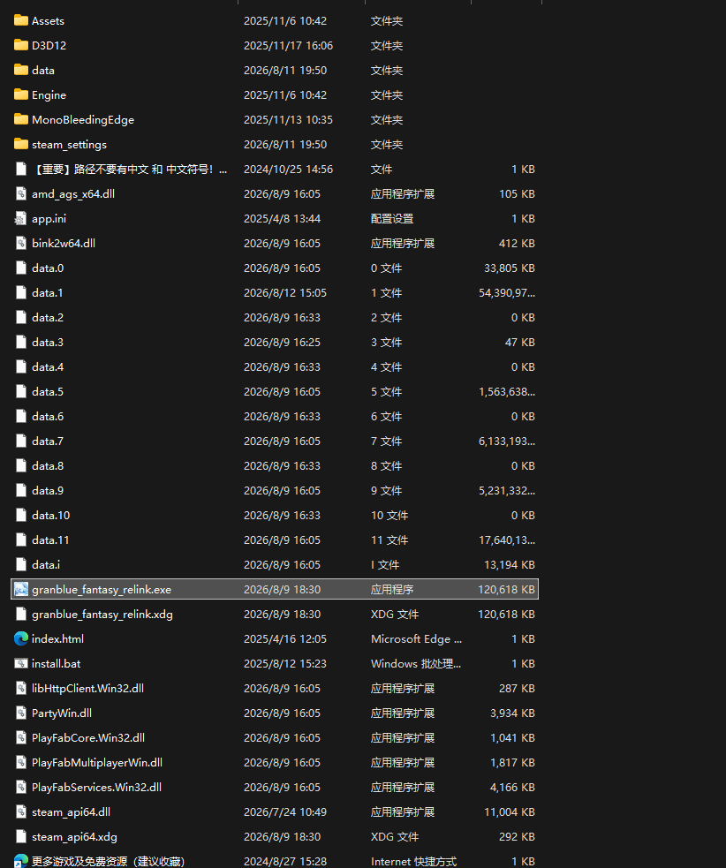The height and width of the screenshot is (868, 726).
Task: Click the granblue_fantasy_relink.exe application icon
Action: pyautogui.click(x=21, y=590)
